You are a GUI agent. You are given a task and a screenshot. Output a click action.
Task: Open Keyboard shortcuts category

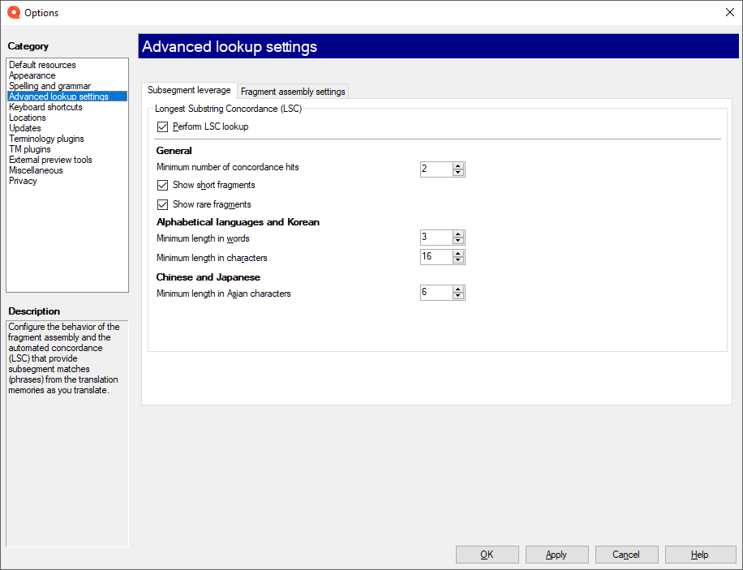click(x=45, y=106)
